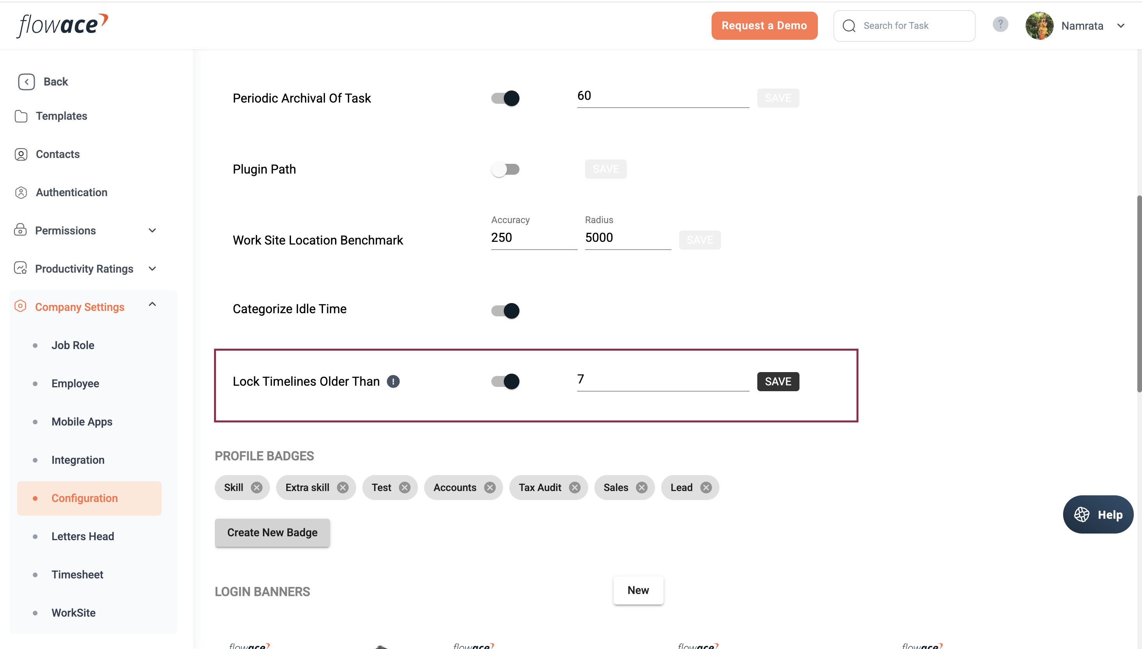Click New button for Login Banners
1142x649 pixels.
(x=638, y=590)
